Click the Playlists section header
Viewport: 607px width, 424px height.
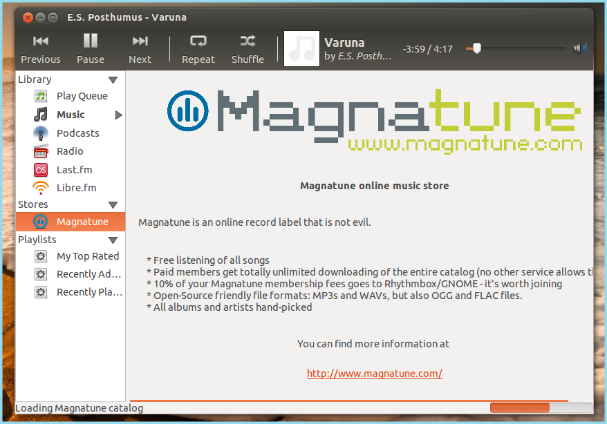click(37, 240)
